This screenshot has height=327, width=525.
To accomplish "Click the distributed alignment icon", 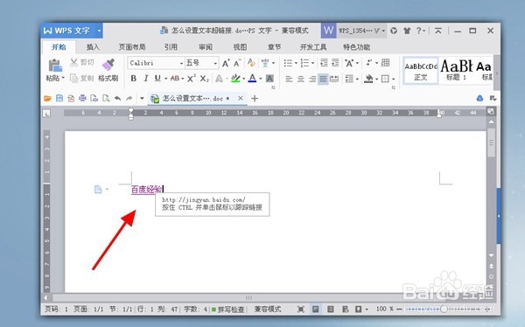I will (x=334, y=79).
